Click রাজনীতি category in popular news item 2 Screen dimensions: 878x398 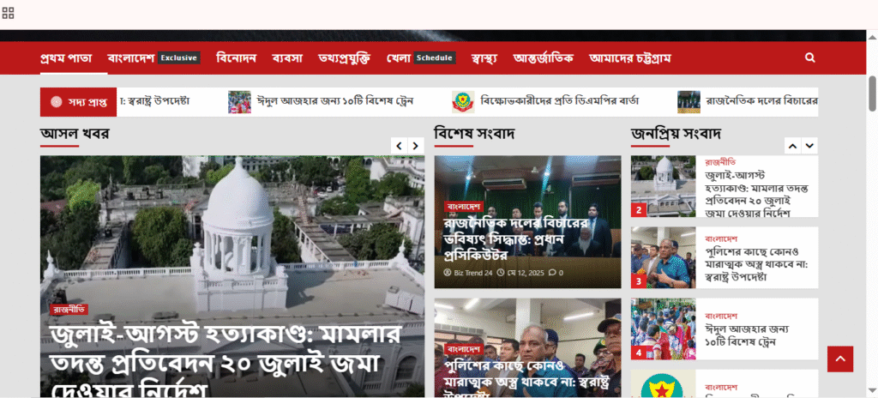click(x=720, y=162)
